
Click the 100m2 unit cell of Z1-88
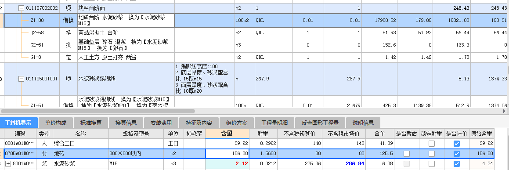tap(245, 21)
